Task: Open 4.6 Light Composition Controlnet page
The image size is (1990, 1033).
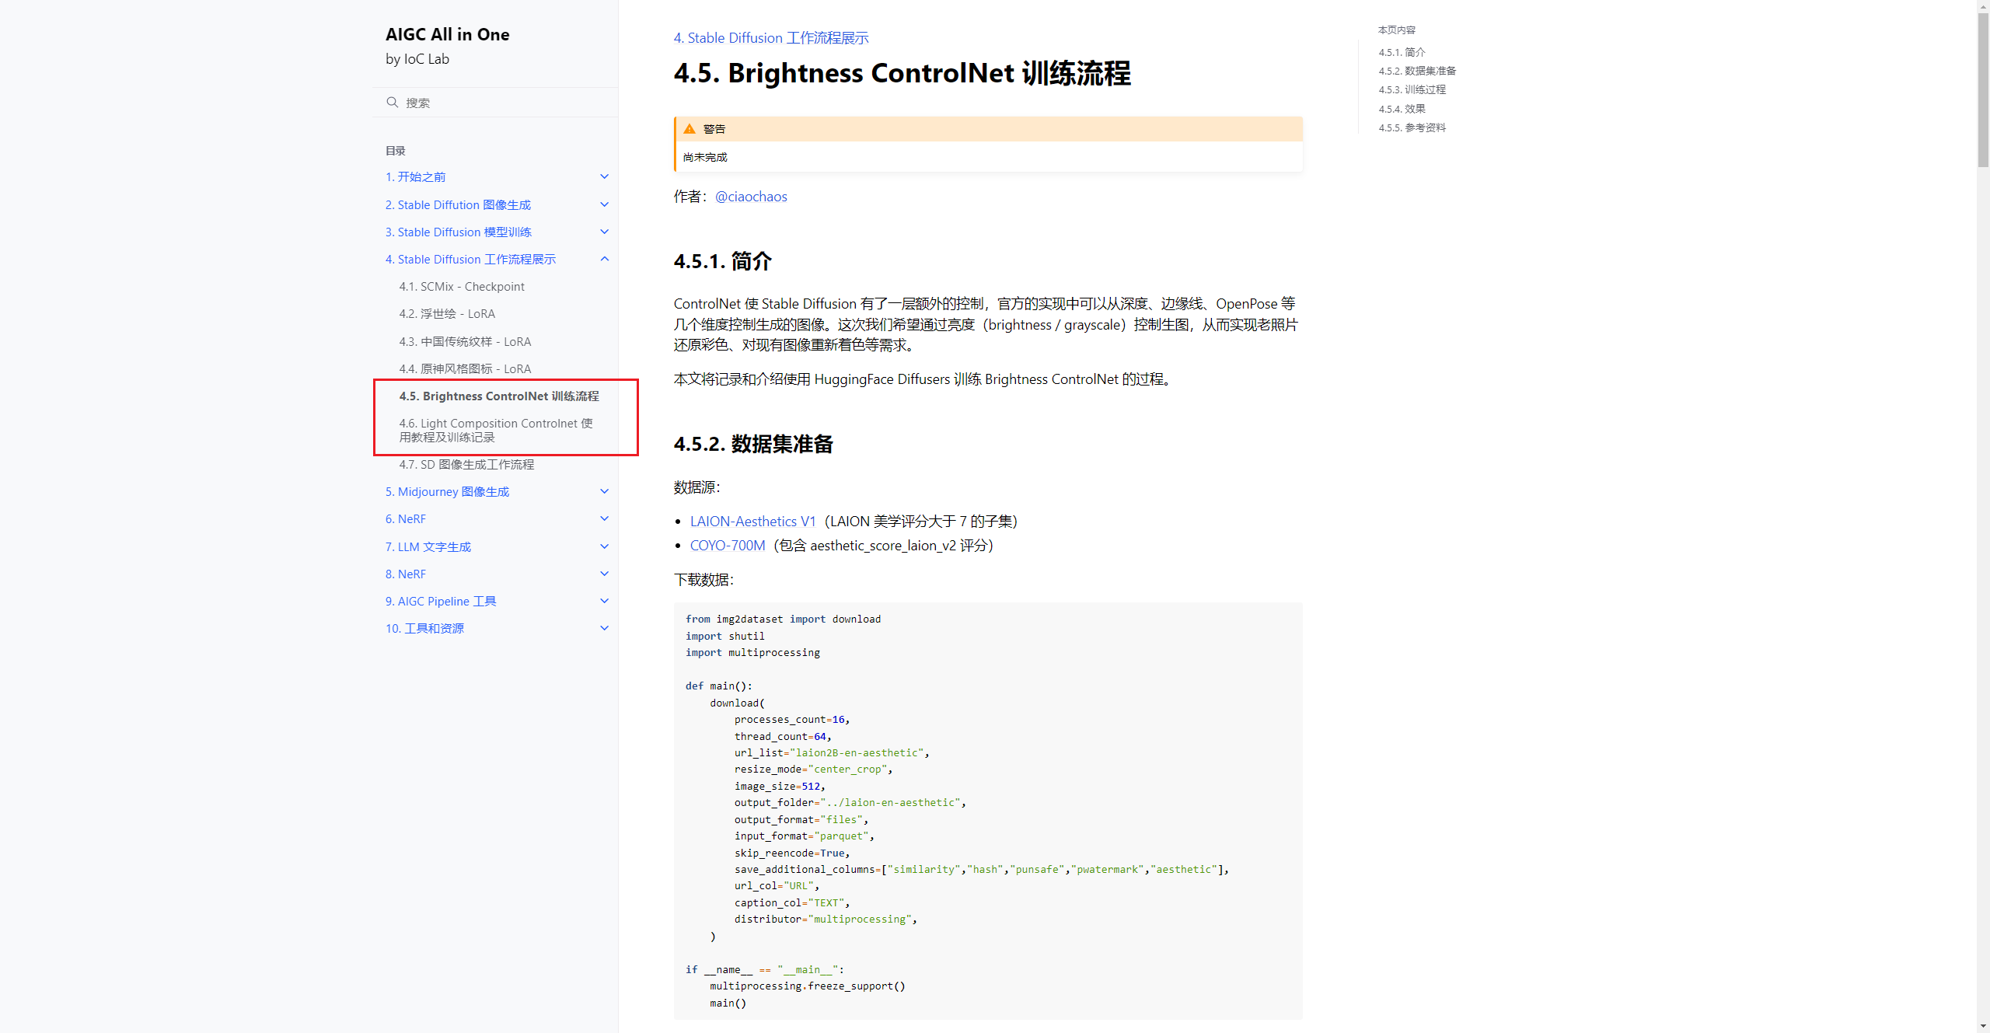Action: [x=495, y=430]
